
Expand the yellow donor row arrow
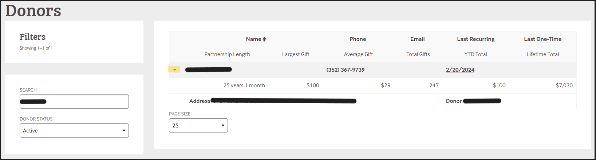point(174,70)
